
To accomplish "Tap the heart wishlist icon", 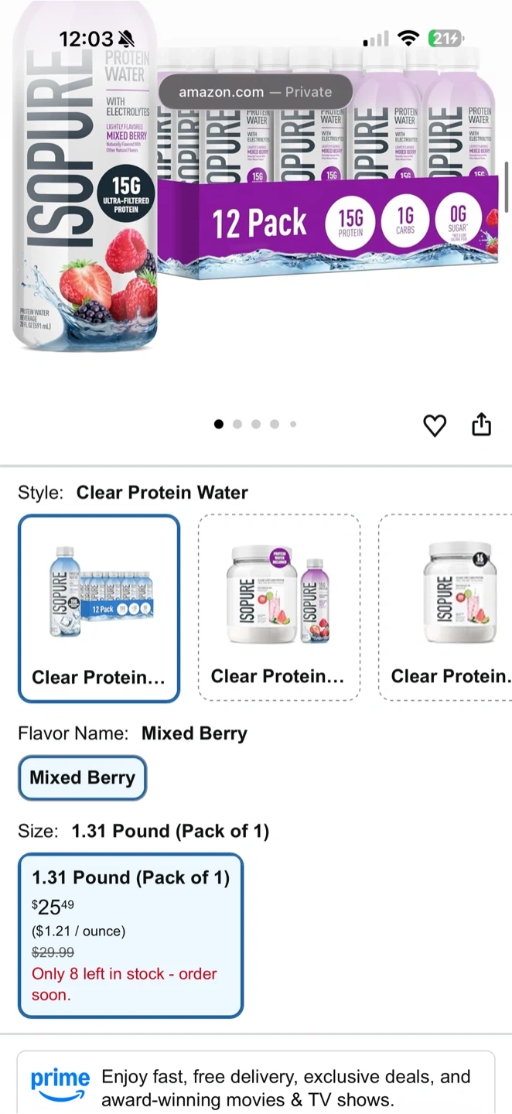I will tap(435, 425).
